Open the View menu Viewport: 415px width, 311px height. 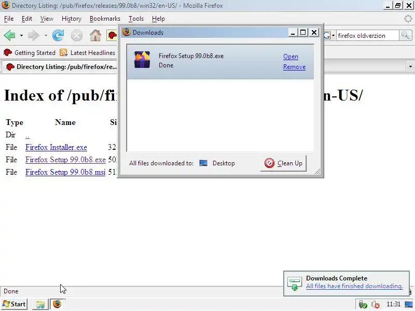tap(47, 19)
